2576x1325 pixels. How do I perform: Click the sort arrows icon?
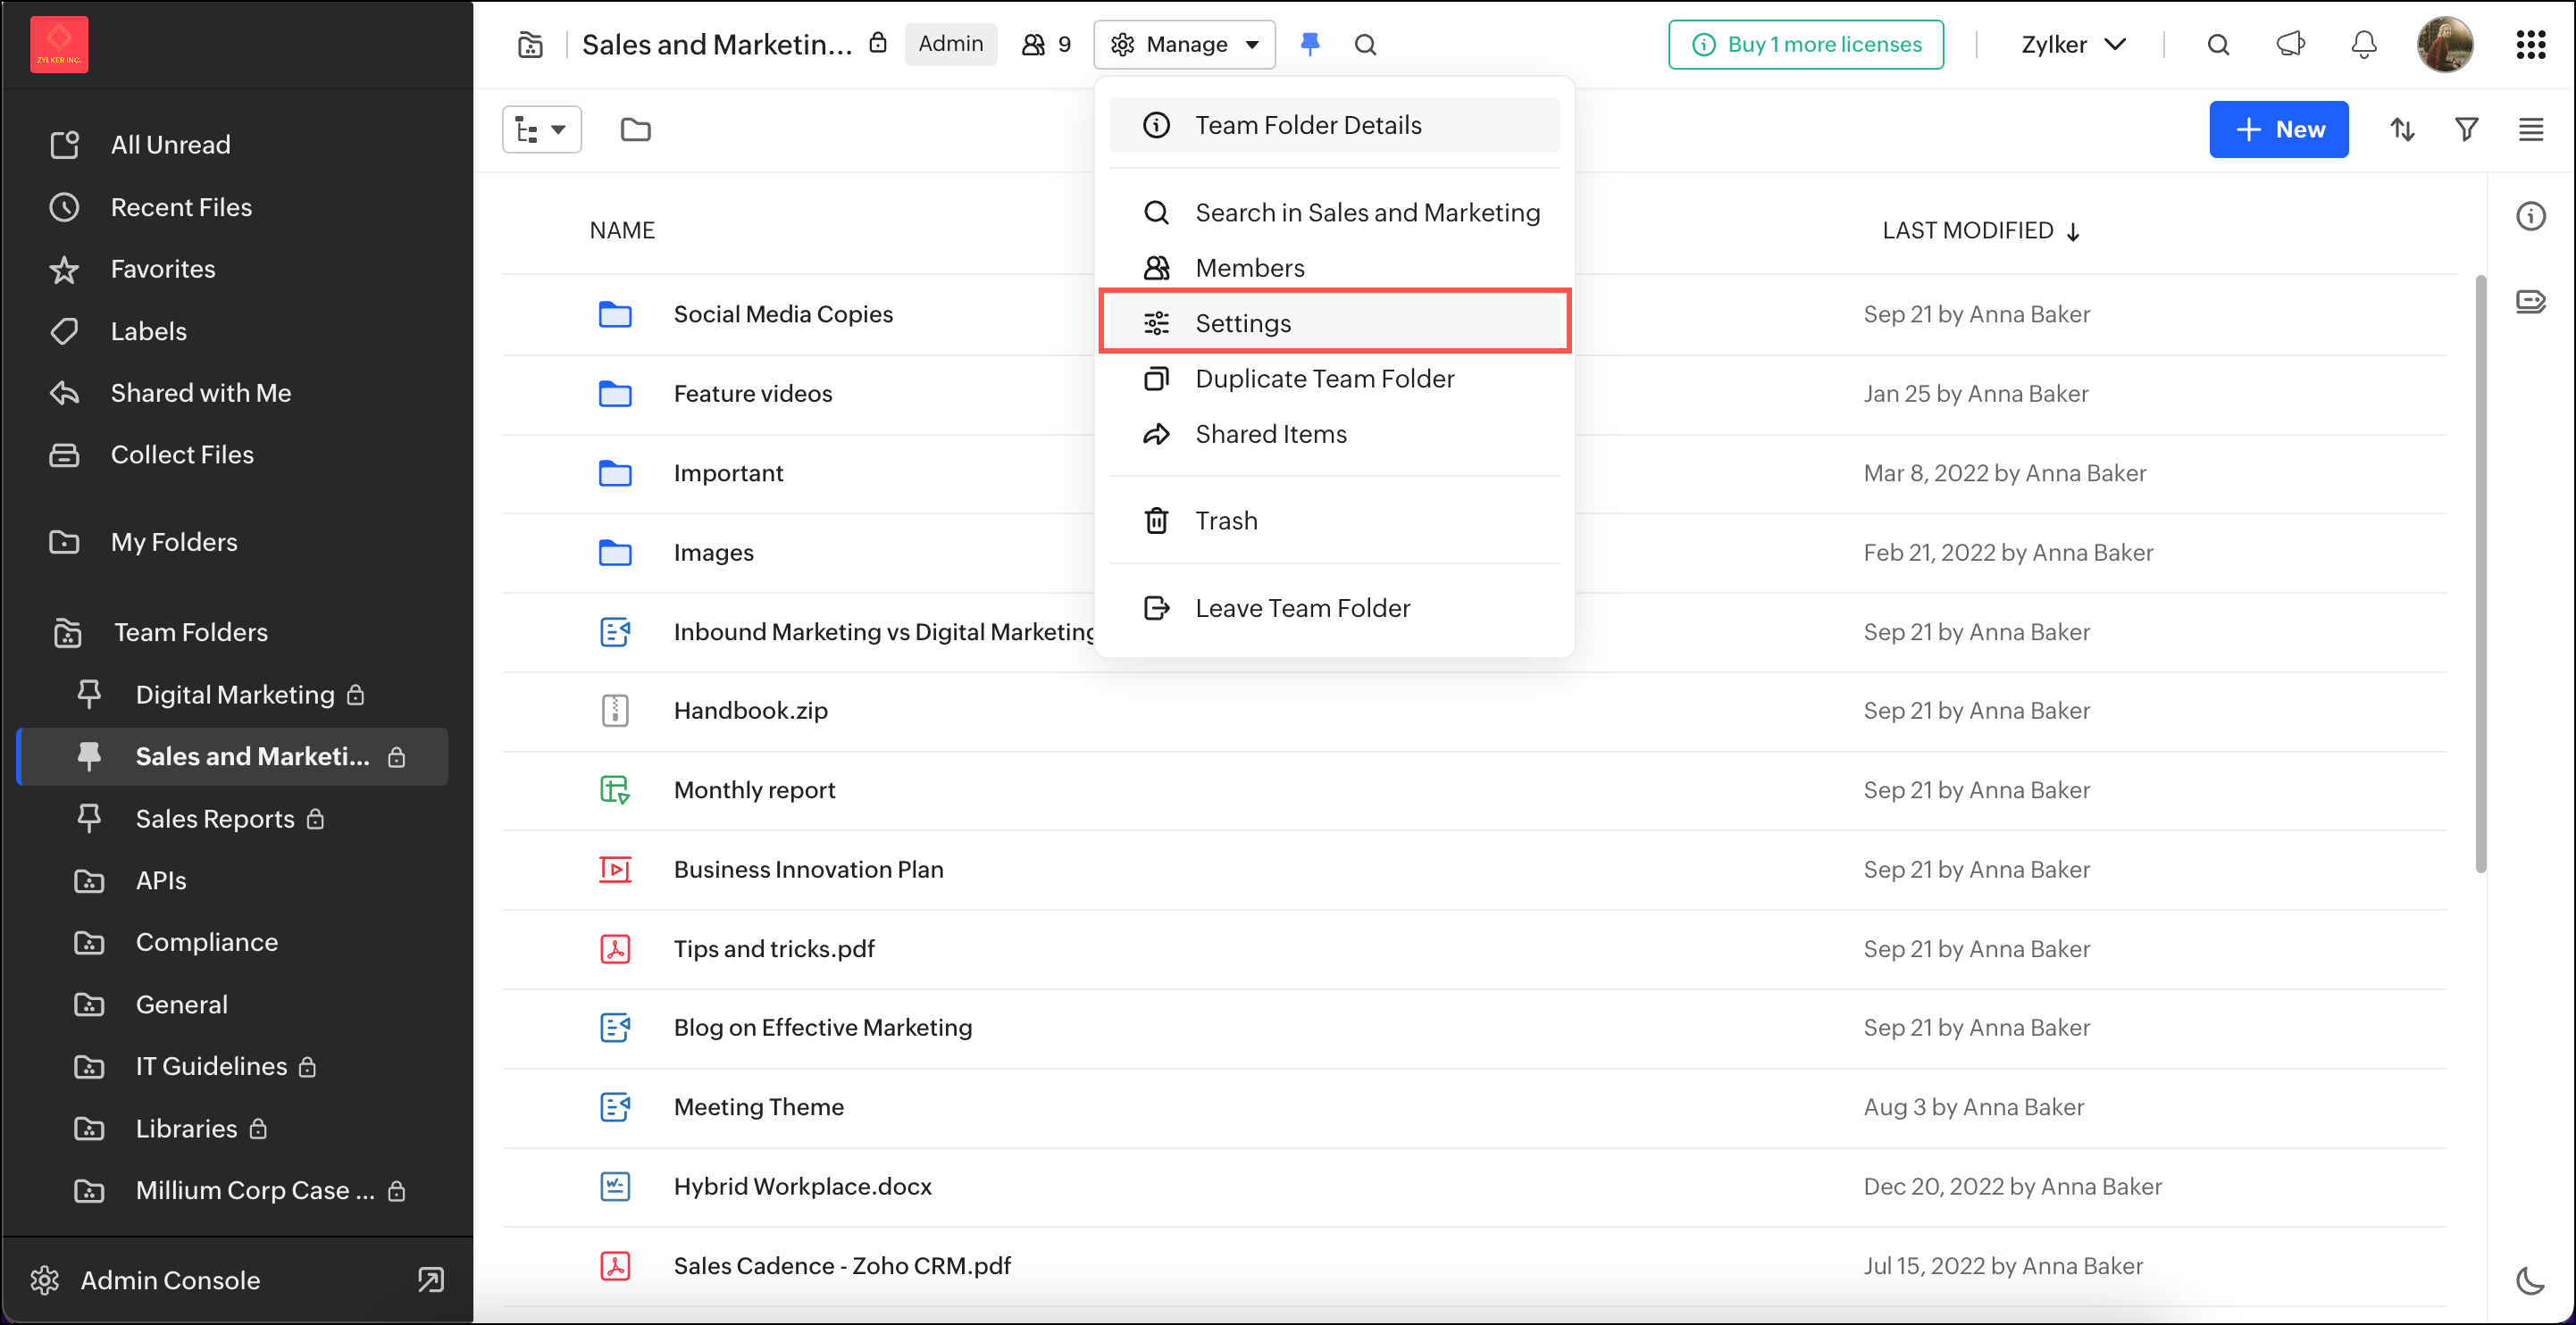coord(2402,129)
